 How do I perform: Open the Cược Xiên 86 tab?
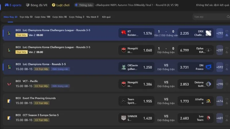60,17
